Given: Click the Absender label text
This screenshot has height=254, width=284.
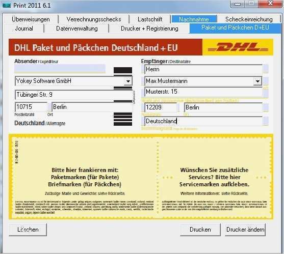Looking at the screenshot, I should (x=25, y=61).
